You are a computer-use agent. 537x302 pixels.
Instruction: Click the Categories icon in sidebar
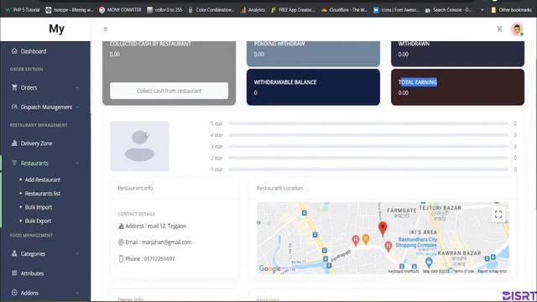coord(14,253)
